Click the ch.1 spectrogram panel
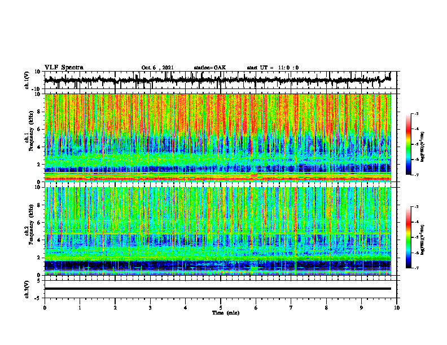The image size is (447, 345). [x=217, y=138]
